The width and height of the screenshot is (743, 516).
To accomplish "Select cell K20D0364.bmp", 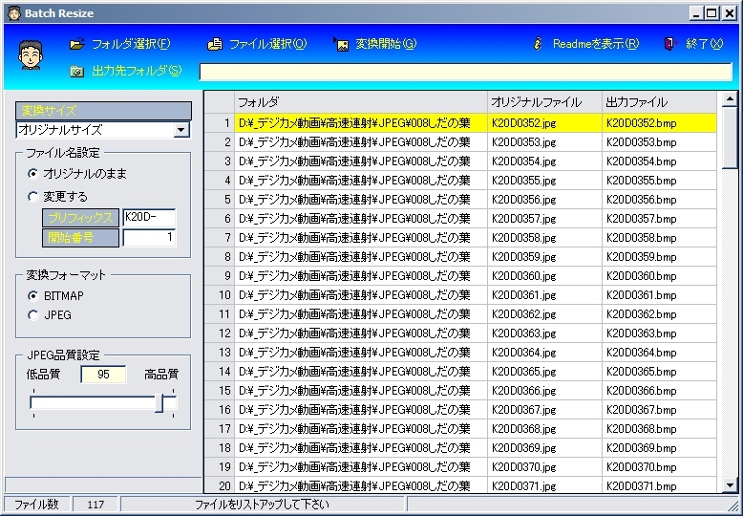I will [659, 353].
